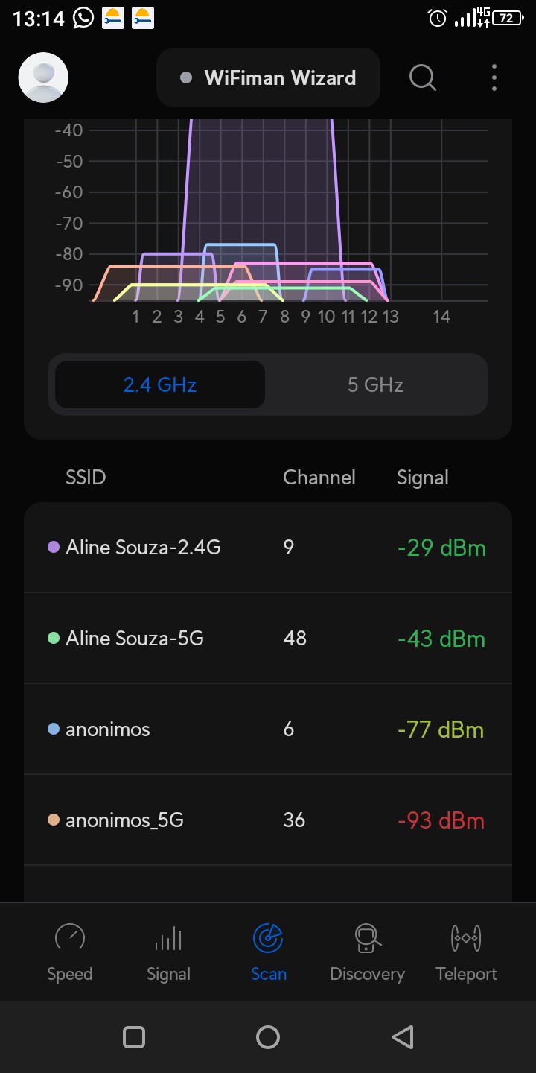
Task: Open the anonimos_5G network entry
Action: click(x=268, y=820)
